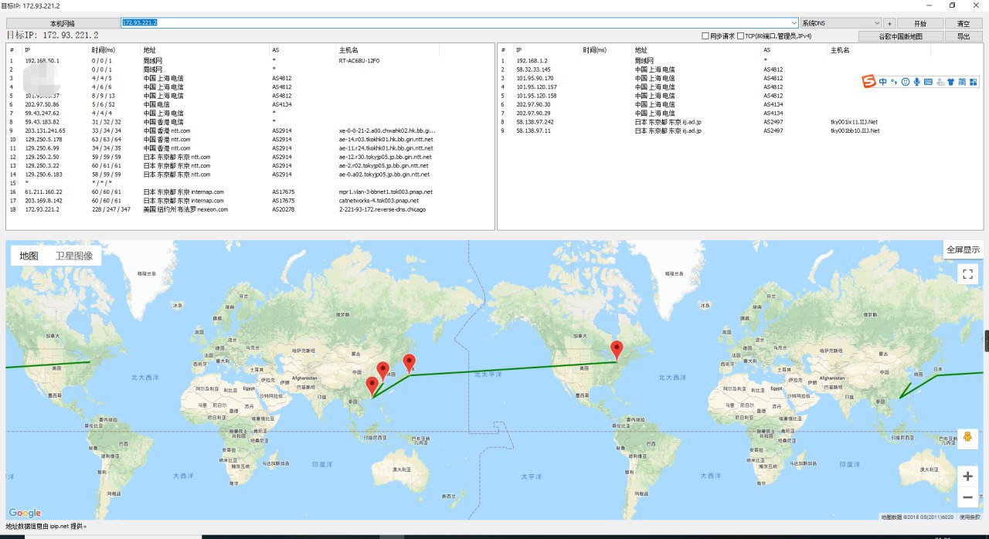Click the 导出 export button

tap(964, 36)
